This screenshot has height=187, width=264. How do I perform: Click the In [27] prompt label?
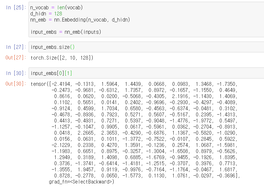point(16,47)
